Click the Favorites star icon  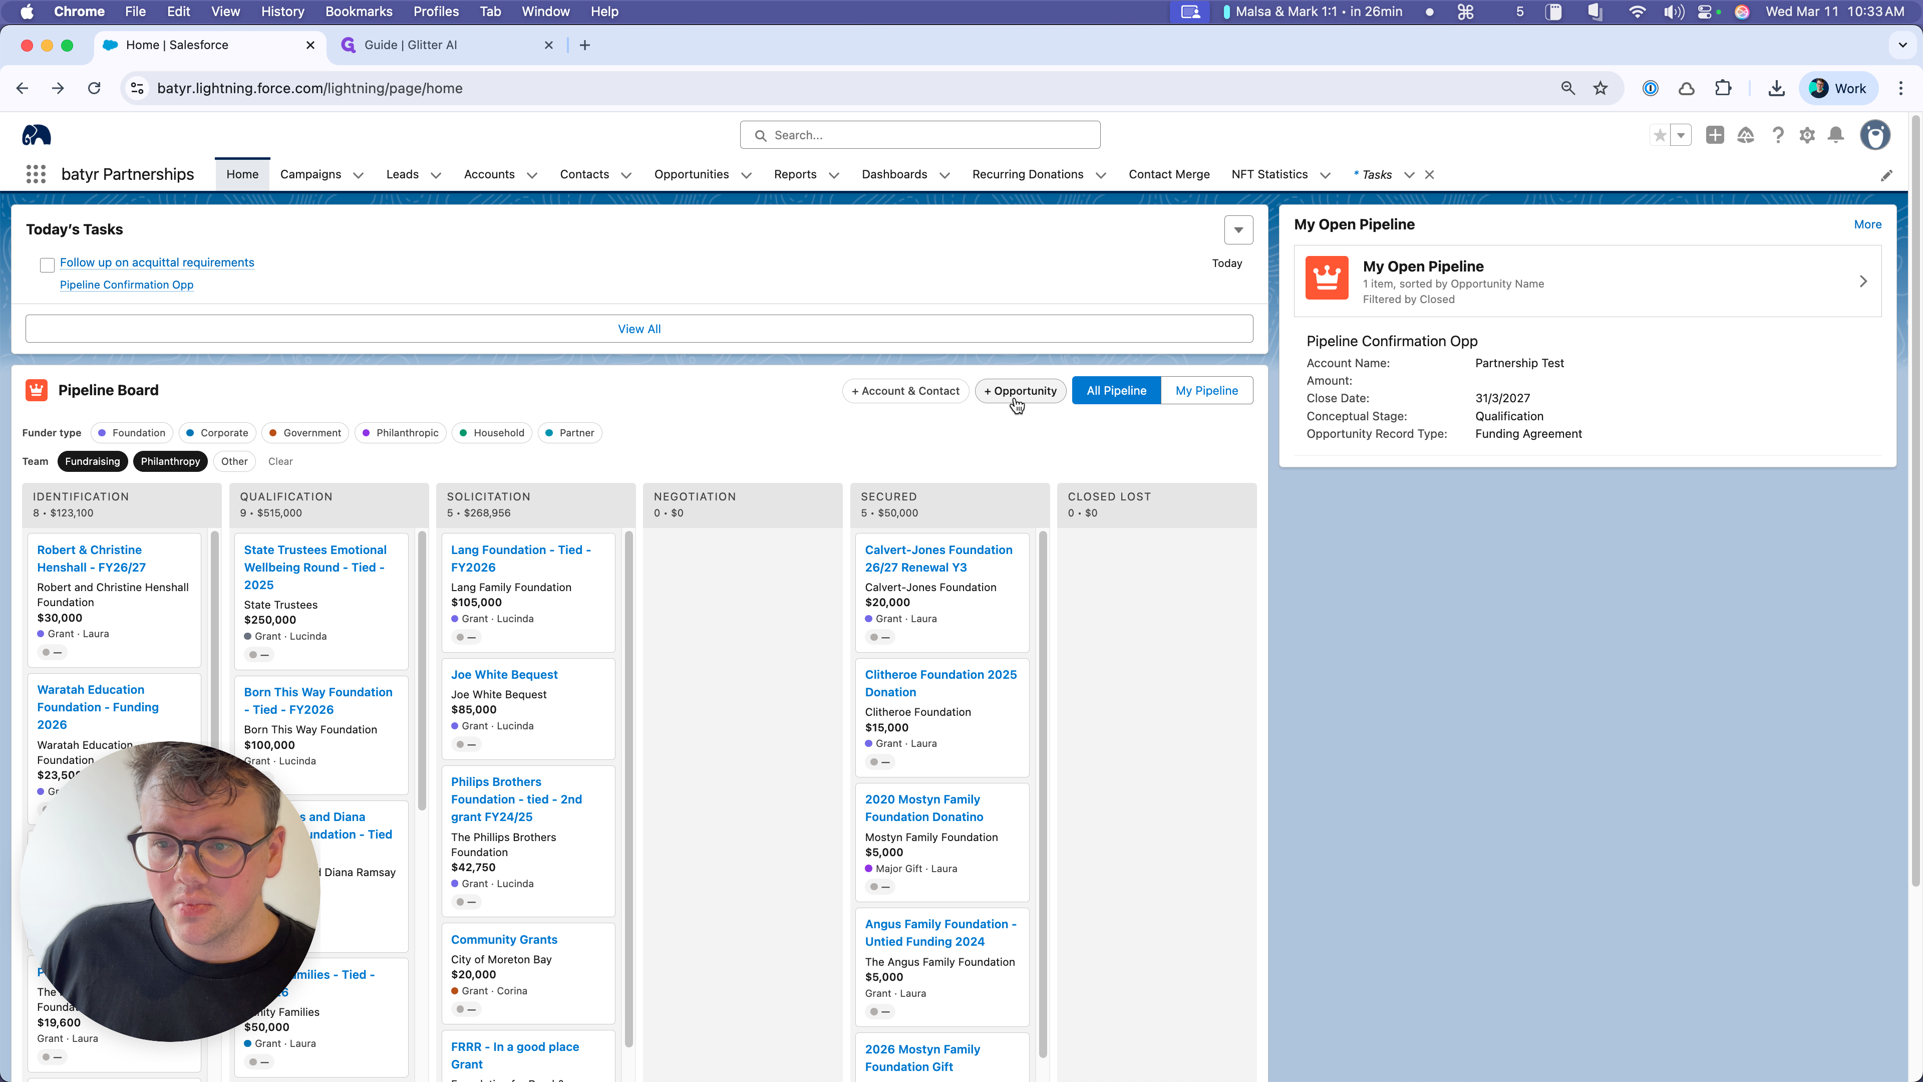coord(1660,135)
